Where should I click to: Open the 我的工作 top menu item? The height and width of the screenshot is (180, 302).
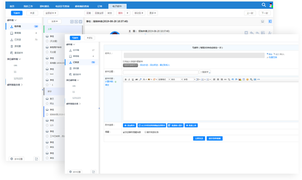coord(28,6)
